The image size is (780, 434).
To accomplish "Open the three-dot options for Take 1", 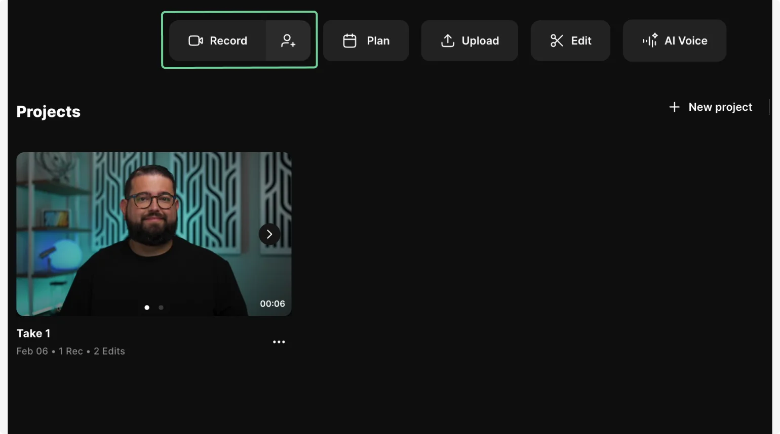I will [279, 341].
